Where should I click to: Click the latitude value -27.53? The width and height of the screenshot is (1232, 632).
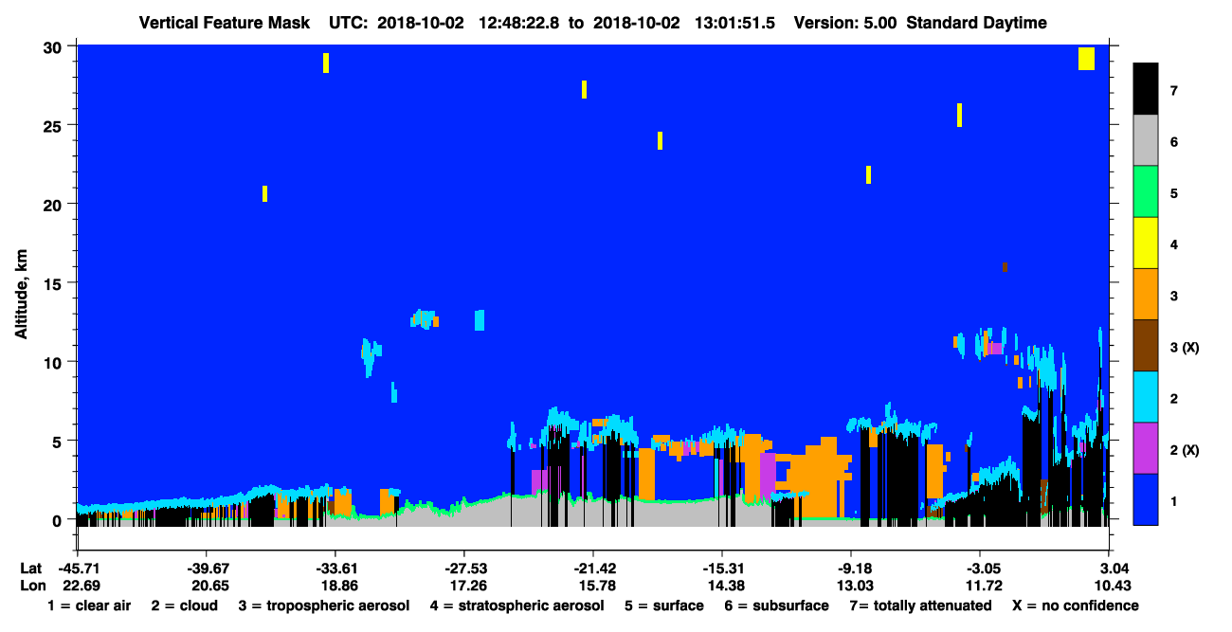[463, 569]
